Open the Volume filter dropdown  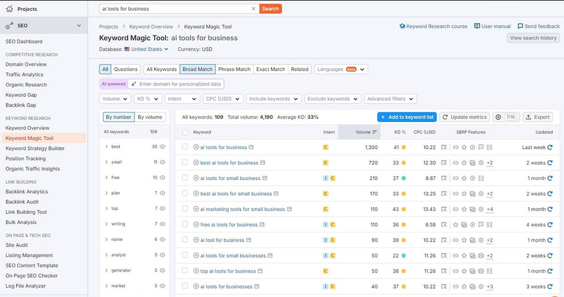click(115, 99)
